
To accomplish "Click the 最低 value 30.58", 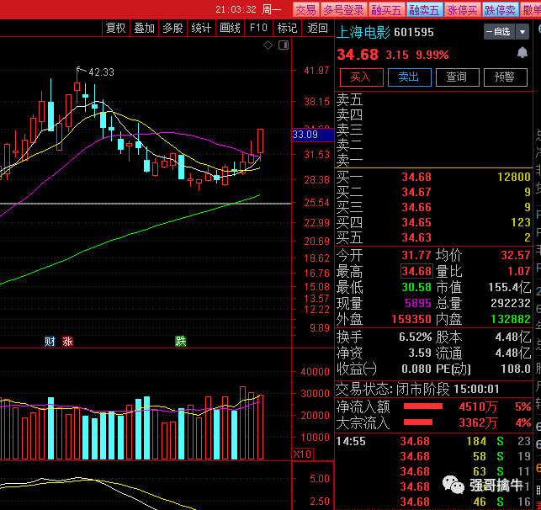I will coord(416,287).
